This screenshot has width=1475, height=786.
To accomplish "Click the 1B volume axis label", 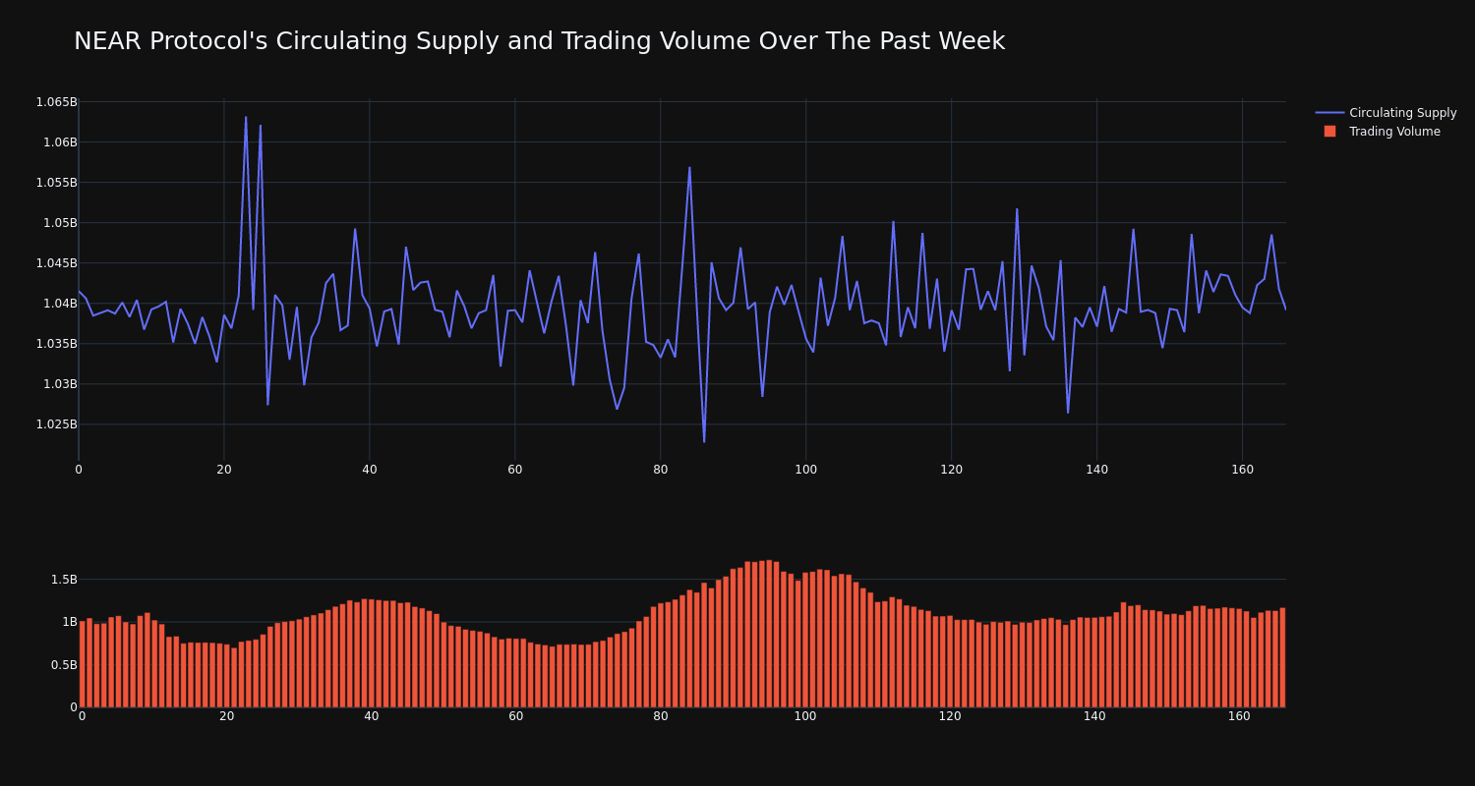I will pos(70,622).
